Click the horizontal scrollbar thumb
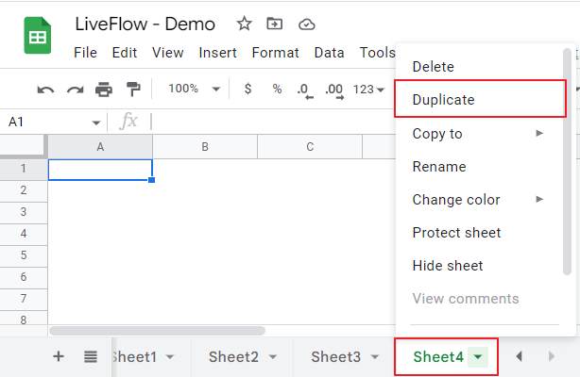 point(157,331)
